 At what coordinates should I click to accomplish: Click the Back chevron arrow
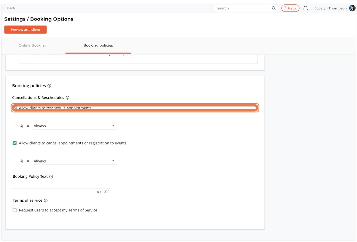pos(4,8)
